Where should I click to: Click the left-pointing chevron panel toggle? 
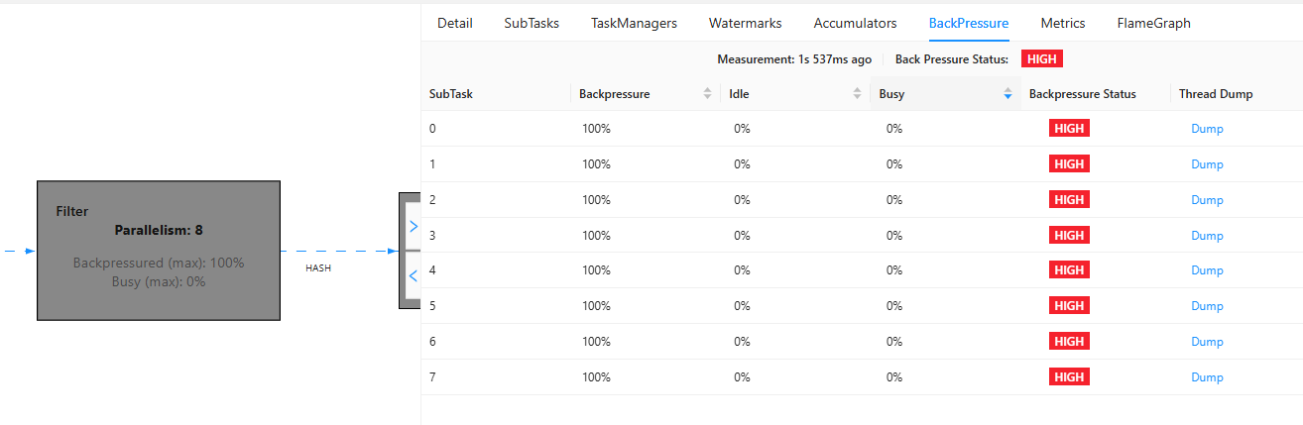pos(414,276)
